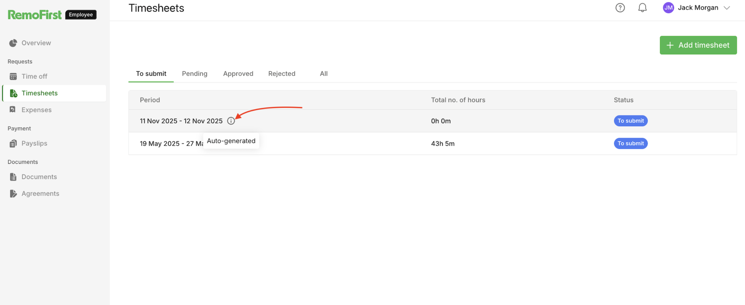Open the 43h 5m timesheet row
Viewport: 745px width, 305px height.
pyautogui.click(x=443, y=144)
